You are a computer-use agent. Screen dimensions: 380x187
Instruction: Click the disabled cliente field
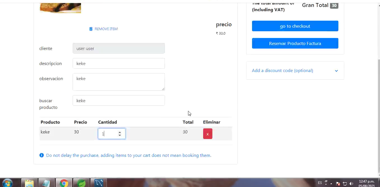coord(119,48)
